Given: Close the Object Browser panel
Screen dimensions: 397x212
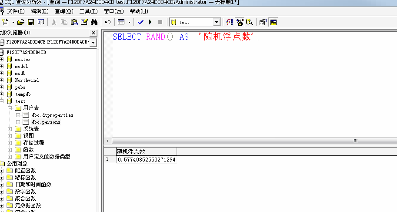Looking at the screenshot, I should pos(93,33).
